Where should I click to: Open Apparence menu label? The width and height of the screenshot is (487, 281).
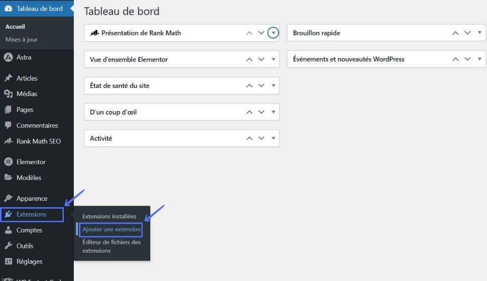click(32, 198)
